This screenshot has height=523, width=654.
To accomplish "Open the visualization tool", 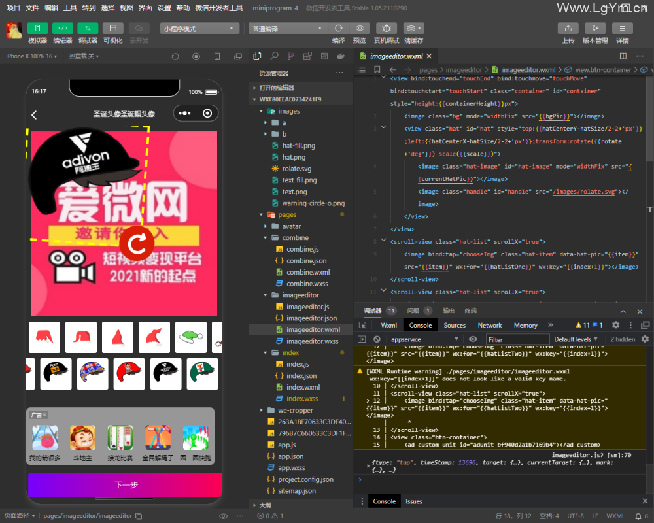I will (113, 28).
